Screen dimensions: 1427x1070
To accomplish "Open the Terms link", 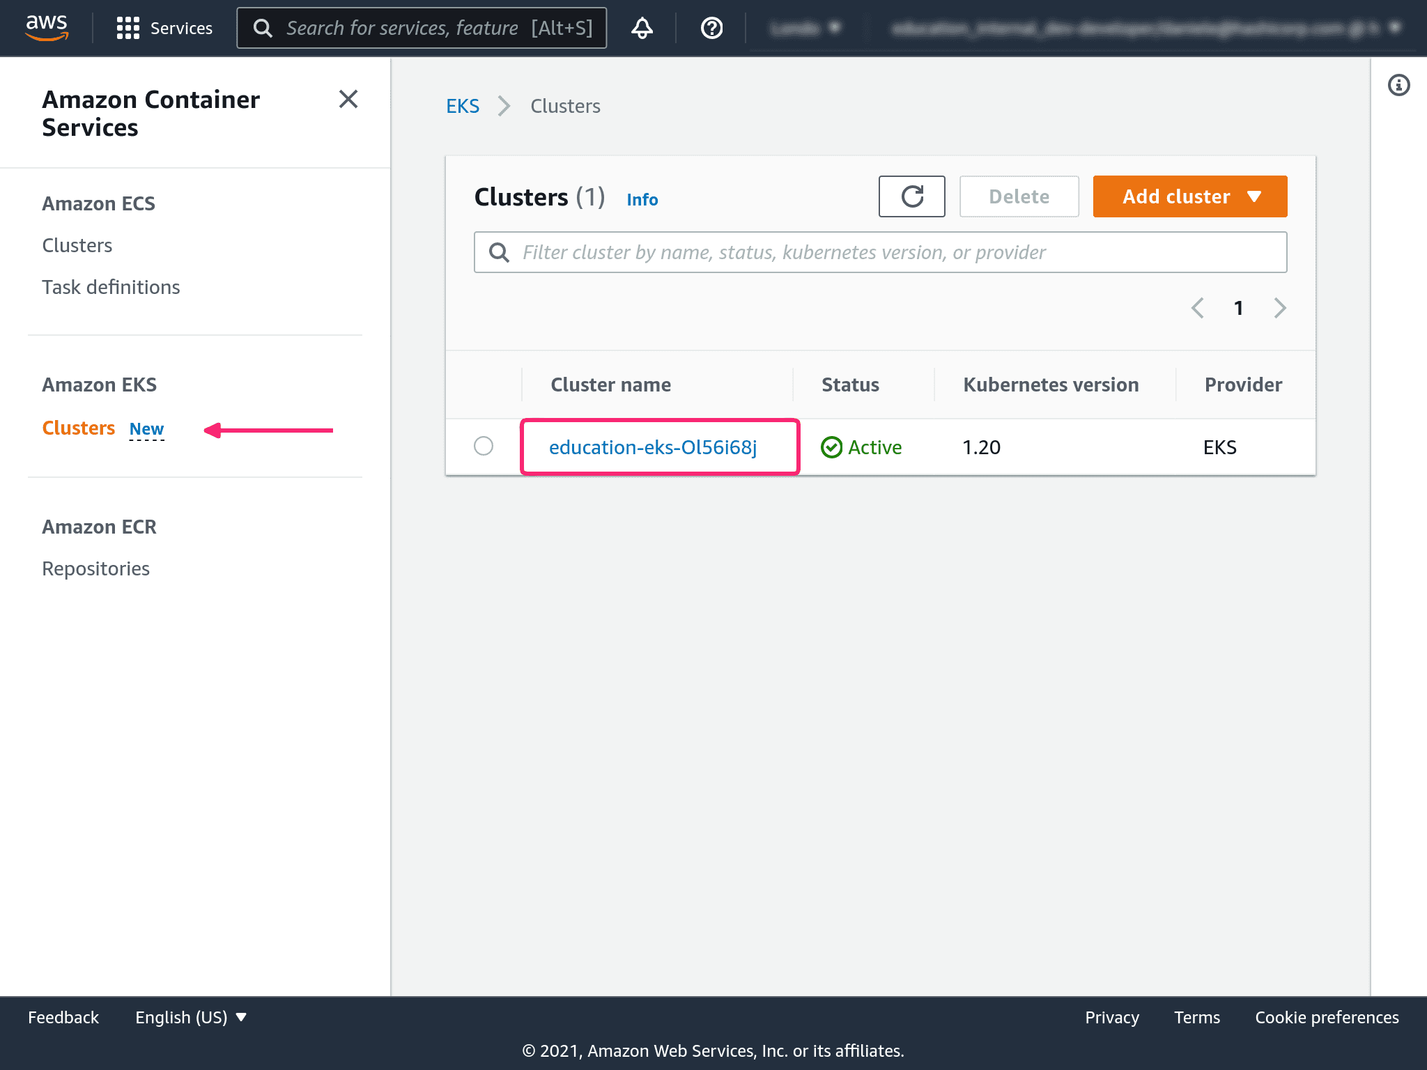I will pyautogui.click(x=1196, y=1018).
